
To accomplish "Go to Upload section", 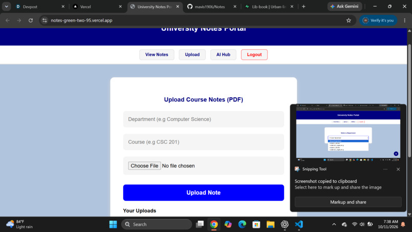I will click(192, 54).
